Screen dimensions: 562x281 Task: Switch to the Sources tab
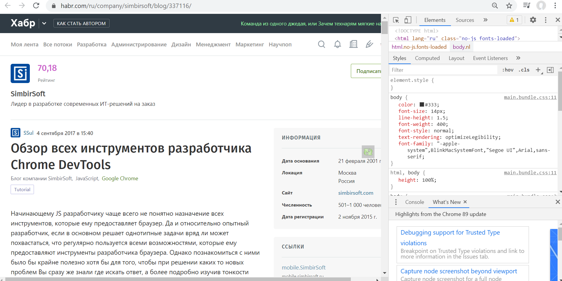pyautogui.click(x=465, y=20)
